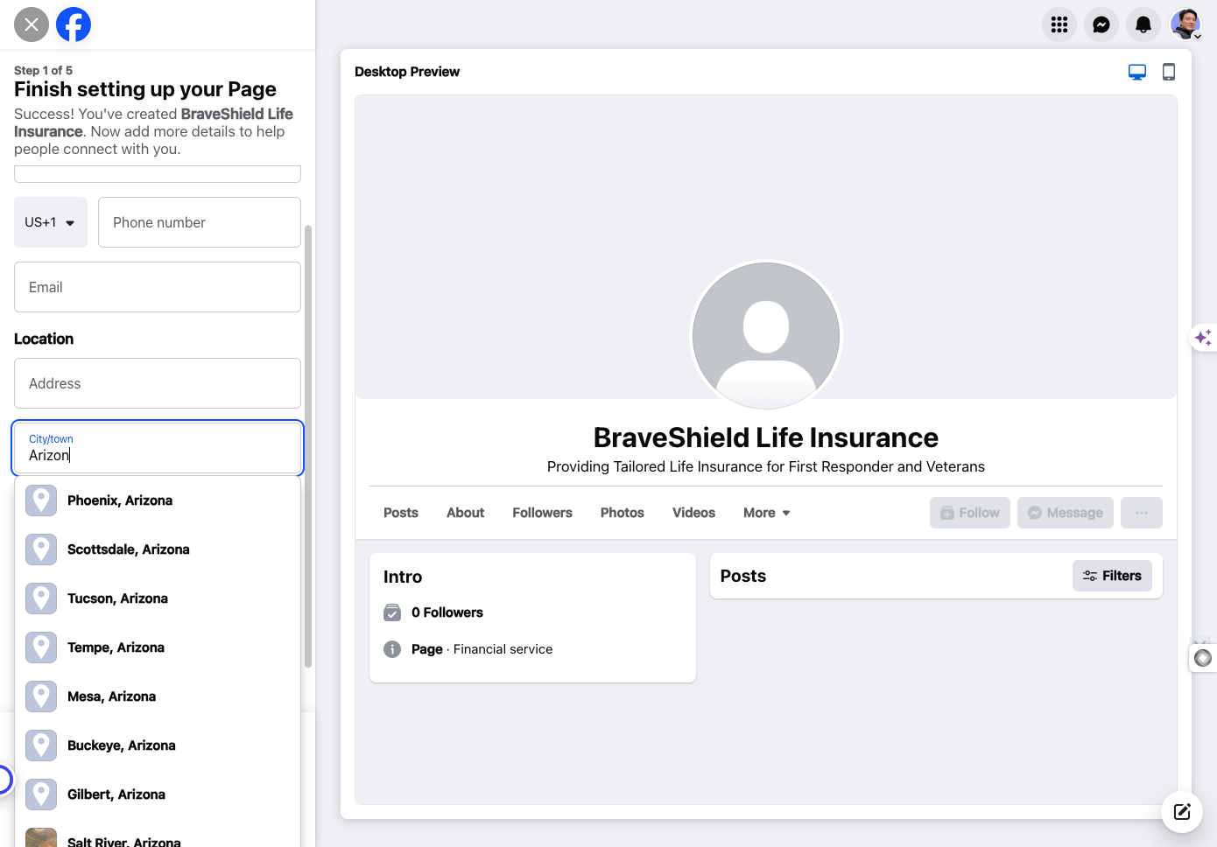1217x847 pixels.
Task: Focus the Email input field
Action: coord(158,287)
